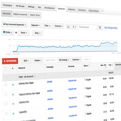This screenshot has height=121, width=121.
Task: Open All but removed keywords dropdown
Action: [14, 25]
